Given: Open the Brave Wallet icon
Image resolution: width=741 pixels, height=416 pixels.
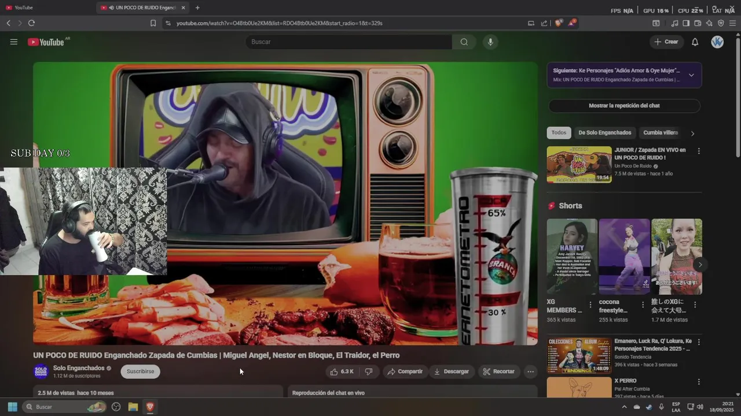Looking at the screenshot, I should click(698, 23).
